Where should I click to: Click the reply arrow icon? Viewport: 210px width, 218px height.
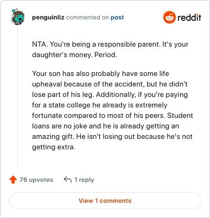68,179
